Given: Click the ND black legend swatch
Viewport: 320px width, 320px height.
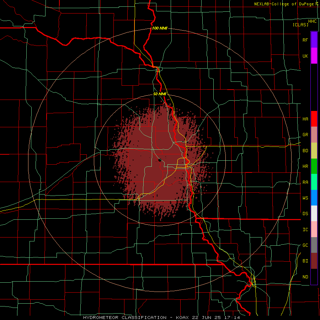Looking at the screenshot, I should (314, 277).
